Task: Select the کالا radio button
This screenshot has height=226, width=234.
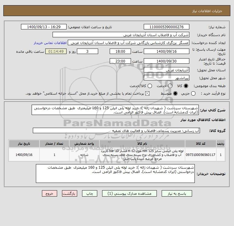Action: (186, 86)
